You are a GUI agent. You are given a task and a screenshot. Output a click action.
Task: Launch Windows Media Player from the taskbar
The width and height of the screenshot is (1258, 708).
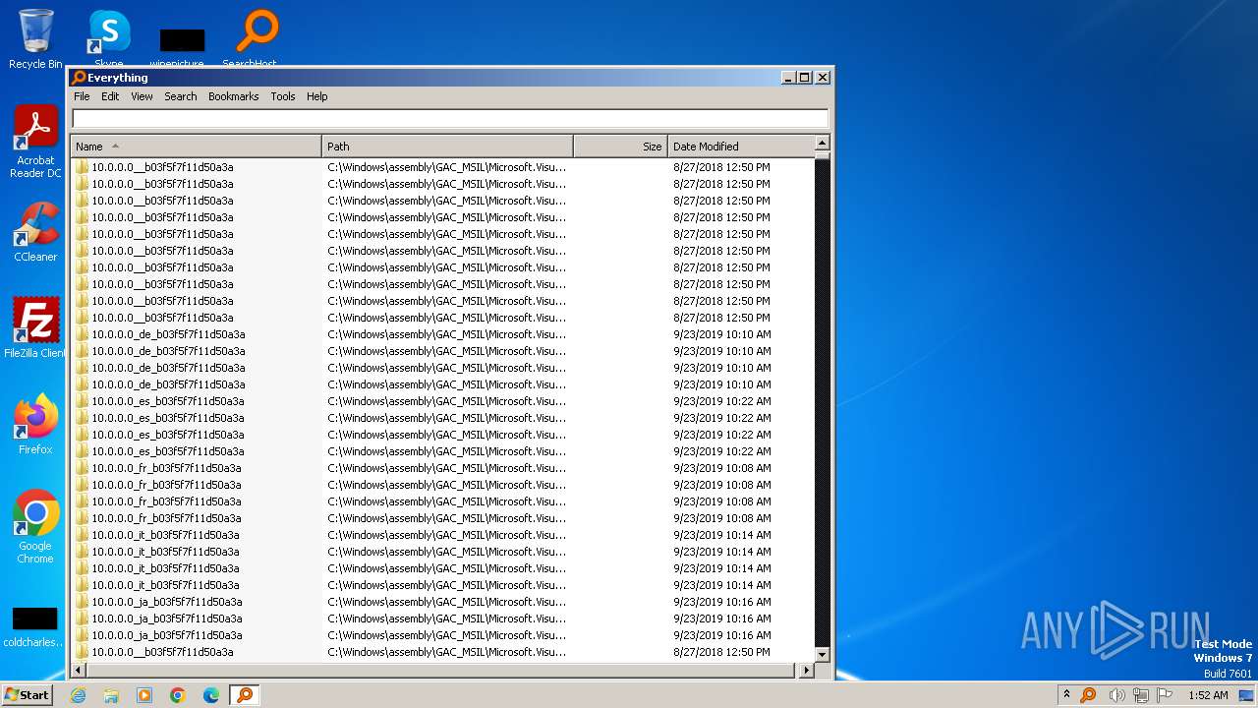144,695
